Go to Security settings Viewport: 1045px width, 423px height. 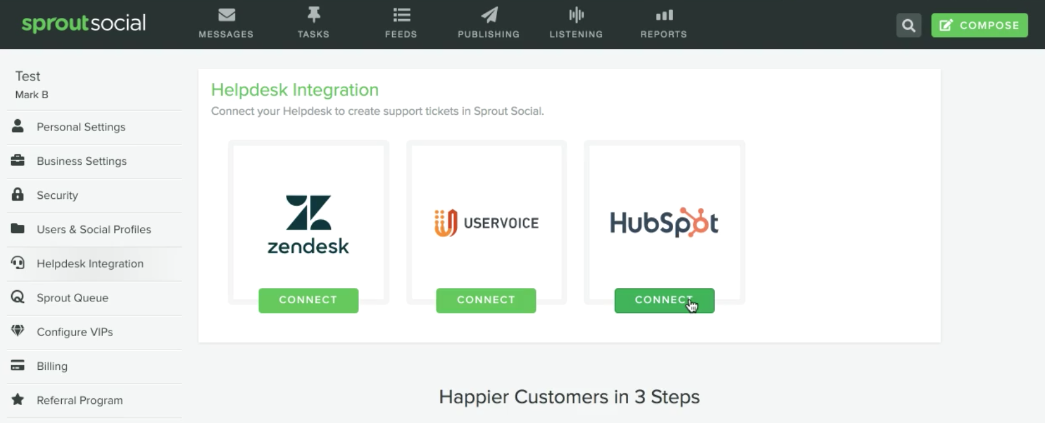click(x=94, y=196)
